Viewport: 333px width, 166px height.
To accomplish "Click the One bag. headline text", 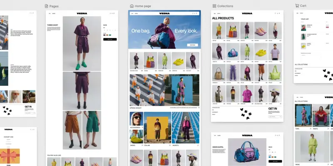I will (141, 31).
